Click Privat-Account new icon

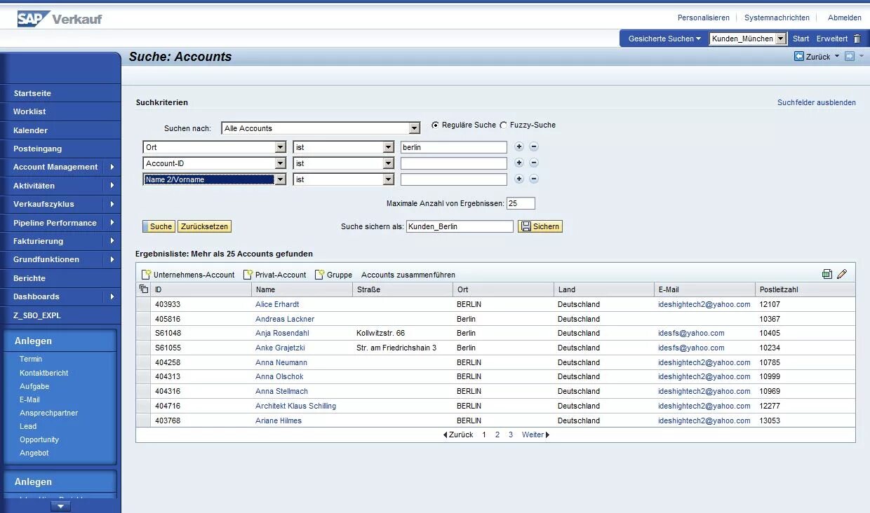pos(248,275)
